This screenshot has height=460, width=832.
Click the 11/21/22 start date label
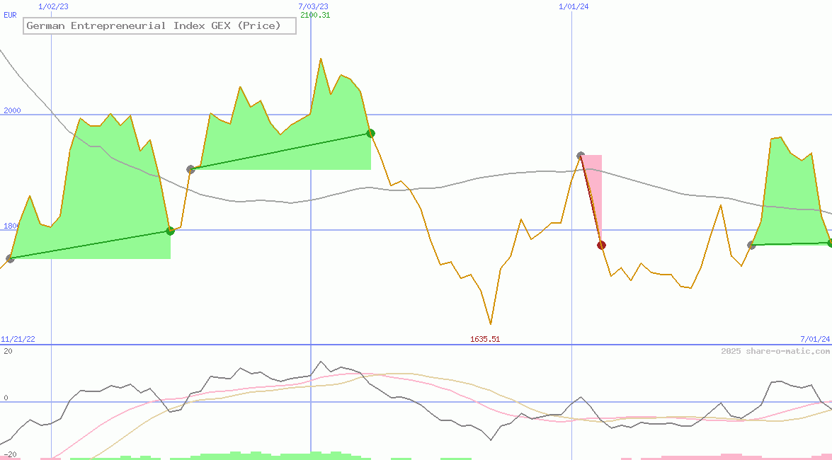coord(18,339)
